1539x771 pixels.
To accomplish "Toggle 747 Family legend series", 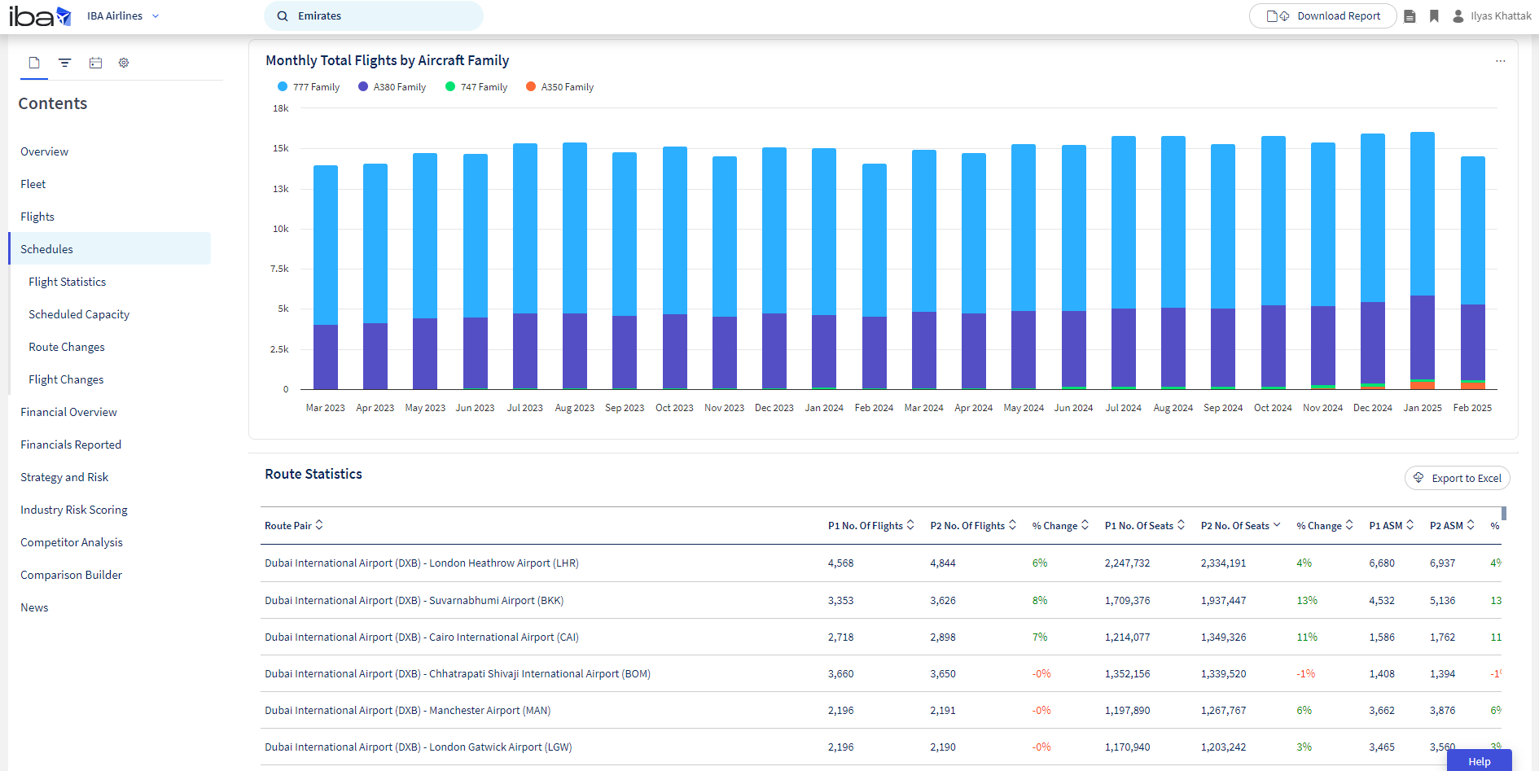I will click(476, 87).
